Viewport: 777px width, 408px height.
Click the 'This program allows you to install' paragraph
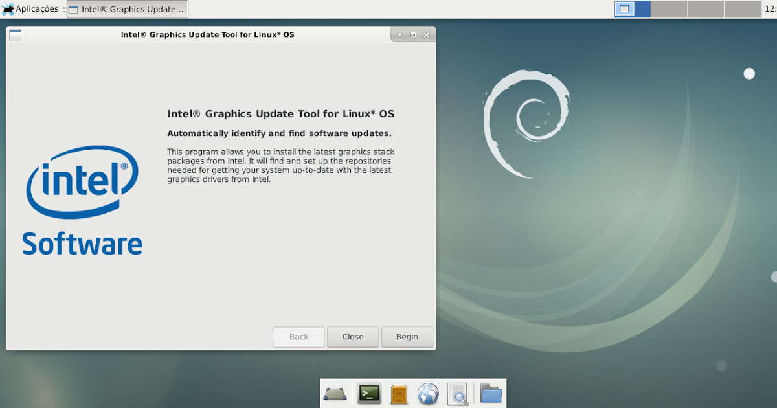tap(280, 166)
